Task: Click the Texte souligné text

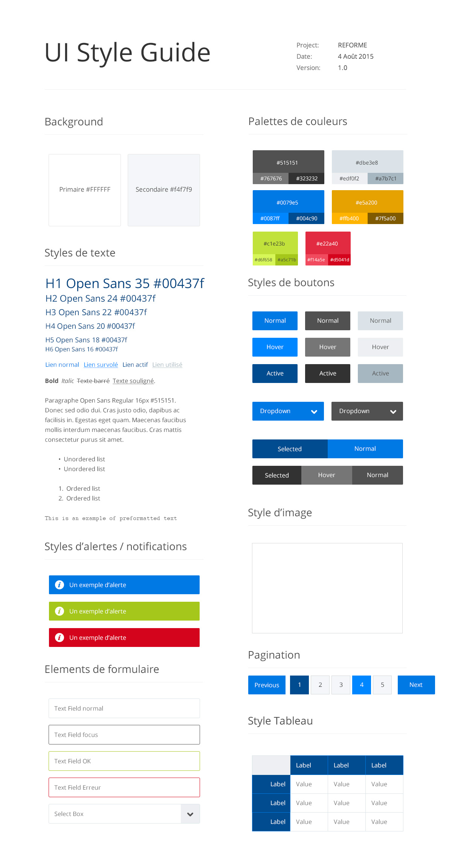Action: coord(133,381)
